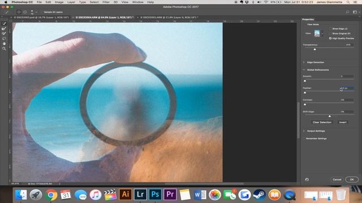Open the Trash in the dock
362x203 pixels.
[x=341, y=195]
